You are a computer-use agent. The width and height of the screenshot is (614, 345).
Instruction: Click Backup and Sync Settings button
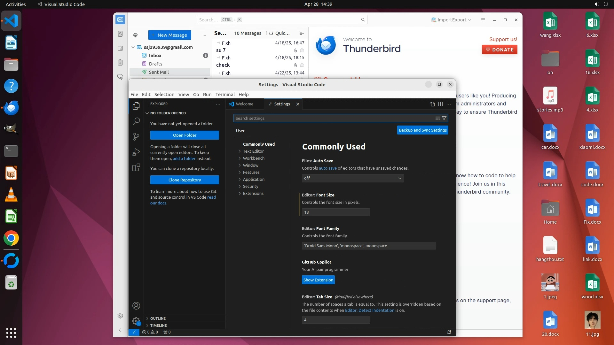(422, 130)
